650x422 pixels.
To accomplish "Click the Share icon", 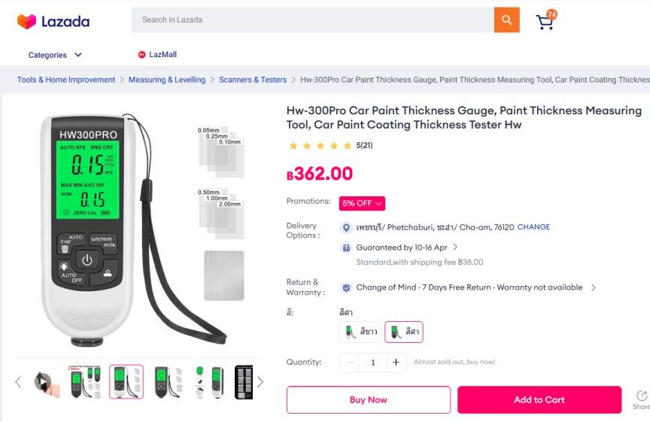I will pos(641,396).
